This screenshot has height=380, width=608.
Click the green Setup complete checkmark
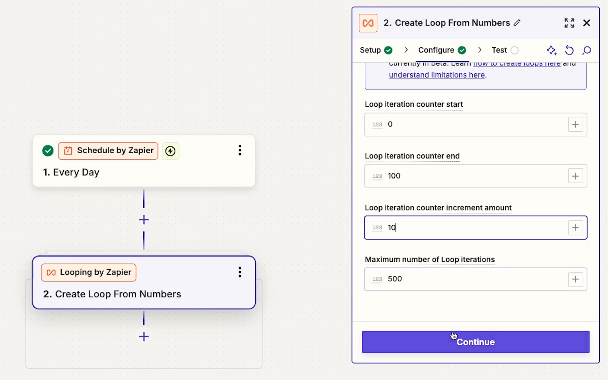[388, 50]
